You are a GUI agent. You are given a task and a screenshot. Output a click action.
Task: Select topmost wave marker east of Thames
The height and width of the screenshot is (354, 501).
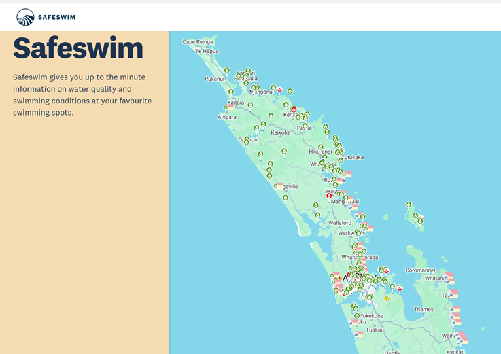click(x=453, y=309)
